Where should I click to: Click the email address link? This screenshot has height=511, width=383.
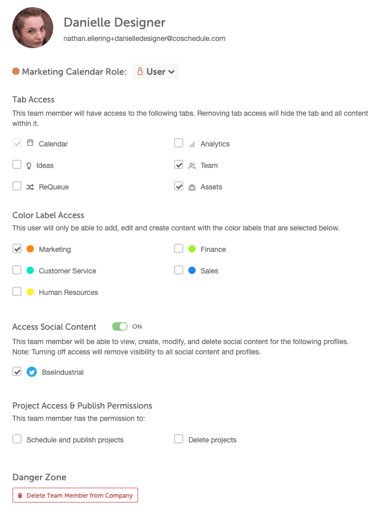point(144,38)
